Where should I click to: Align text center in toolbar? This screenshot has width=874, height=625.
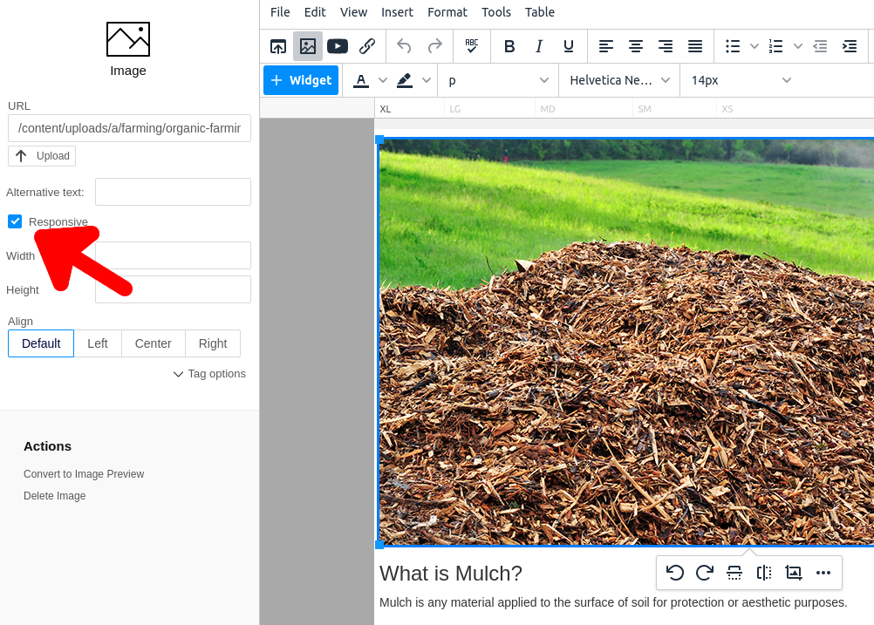[x=635, y=46]
